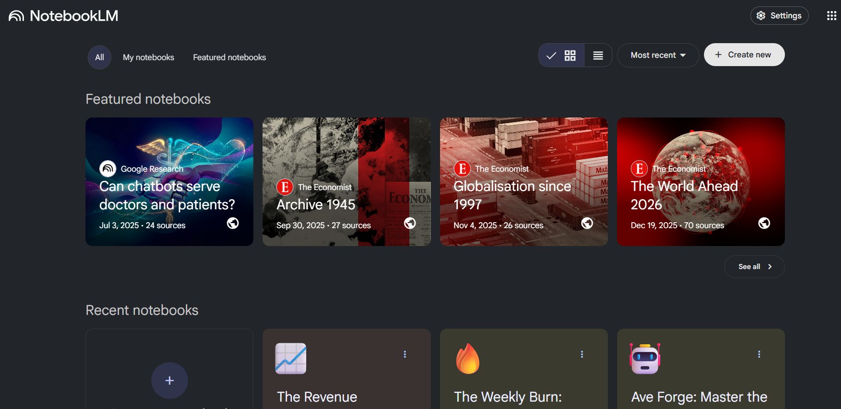Click the fire emoji on The Weekly Burn
Viewport: 841px width, 409px height.
pos(468,359)
